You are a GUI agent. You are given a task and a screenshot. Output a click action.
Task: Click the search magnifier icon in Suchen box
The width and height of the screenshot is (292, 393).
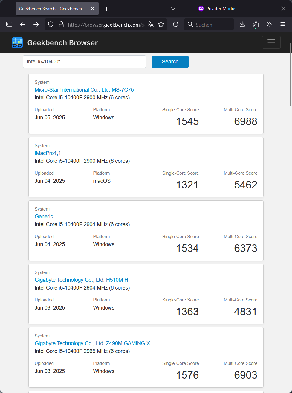coord(190,25)
